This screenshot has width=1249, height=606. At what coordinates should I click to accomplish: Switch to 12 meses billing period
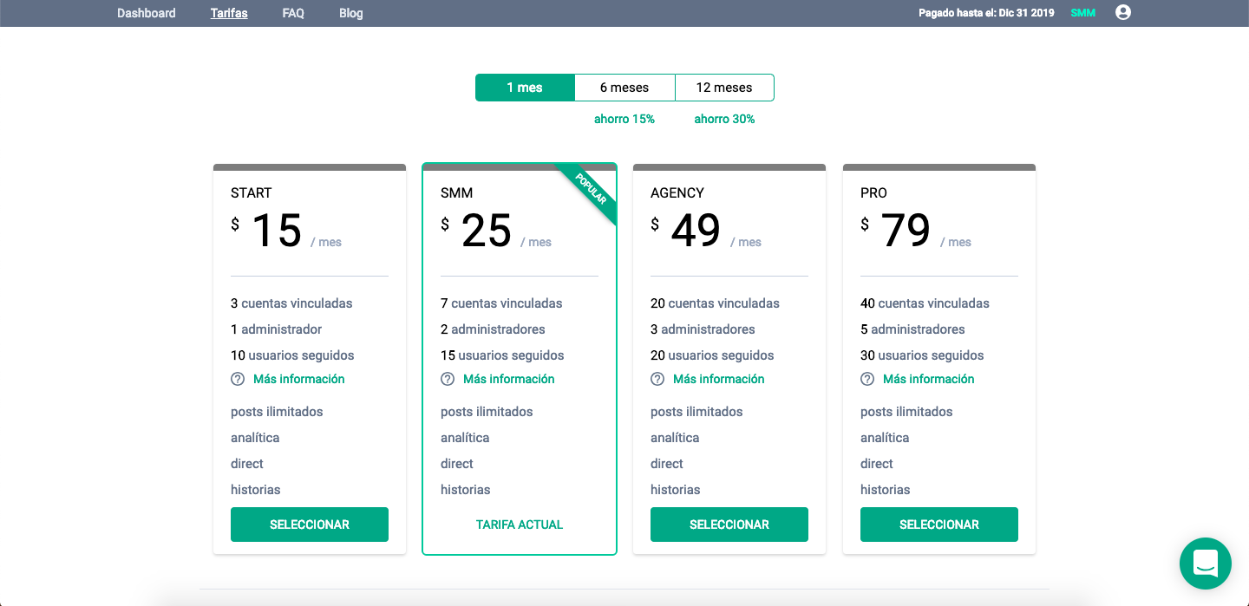[724, 88]
